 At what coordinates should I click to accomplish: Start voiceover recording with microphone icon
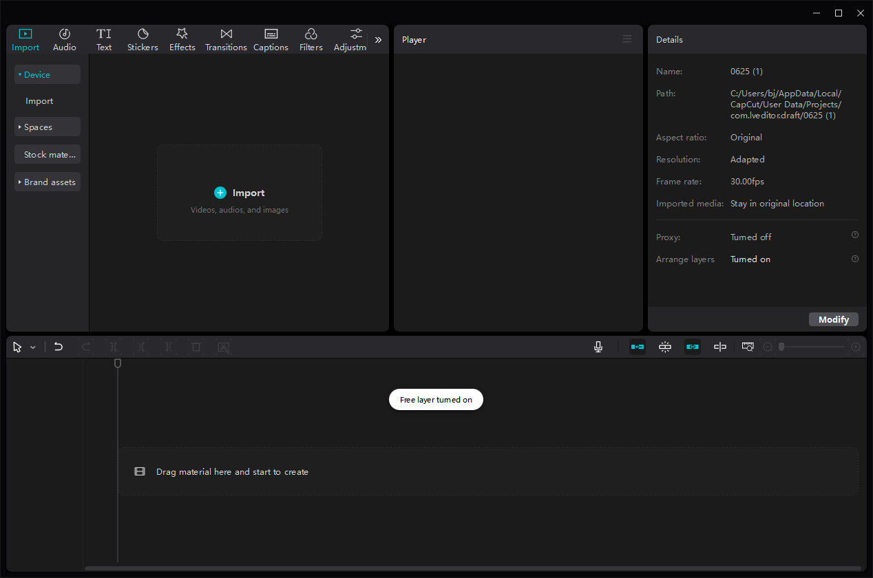pyautogui.click(x=598, y=347)
